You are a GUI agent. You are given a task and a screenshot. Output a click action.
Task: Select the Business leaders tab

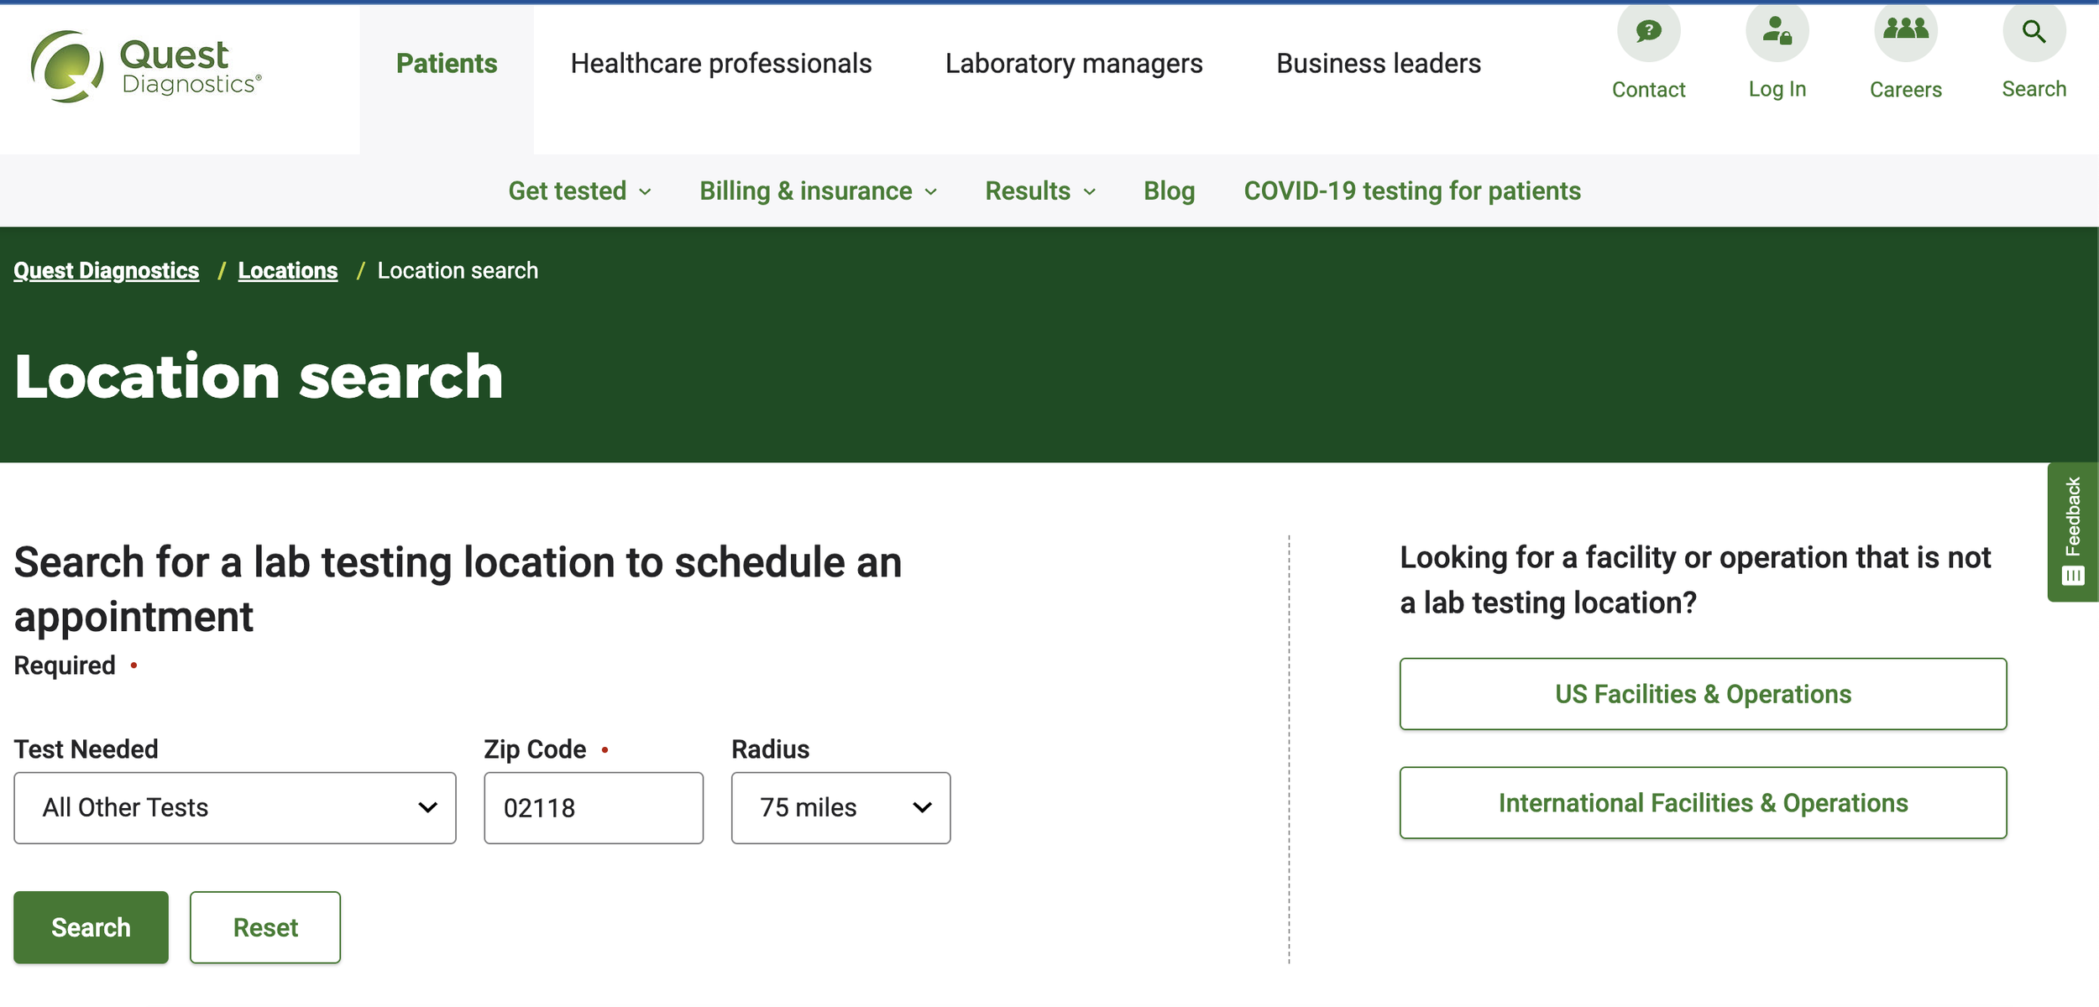1378,64
